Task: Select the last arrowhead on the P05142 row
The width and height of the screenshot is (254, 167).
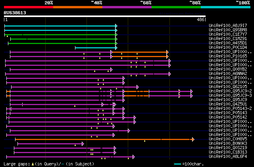Action: (135, 117)
